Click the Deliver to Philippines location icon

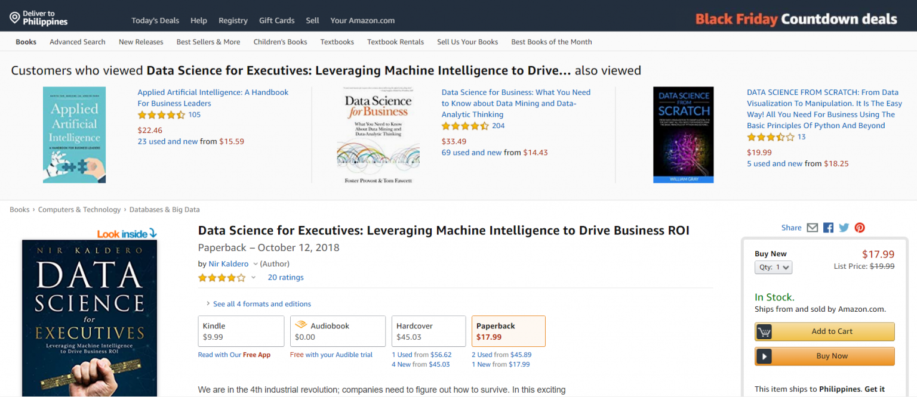point(15,18)
